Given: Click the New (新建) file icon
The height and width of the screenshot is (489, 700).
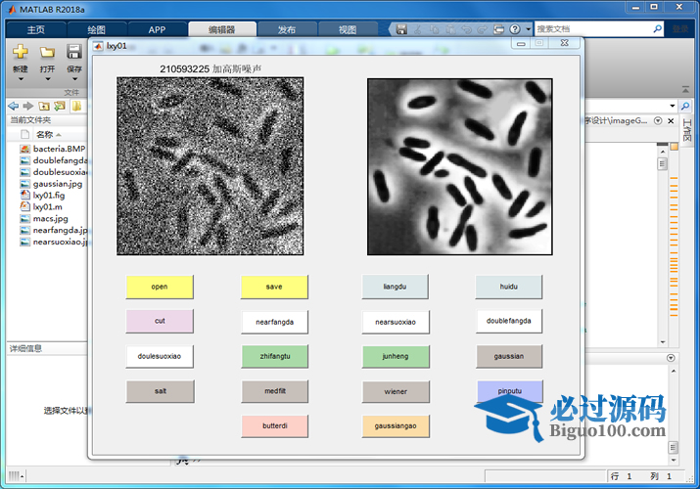Looking at the screenshot, I should [x=20, y=52].
